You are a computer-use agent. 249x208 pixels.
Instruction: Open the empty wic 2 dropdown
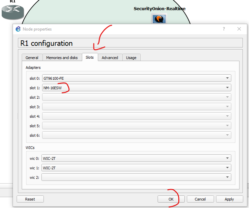tap(136, 177)
